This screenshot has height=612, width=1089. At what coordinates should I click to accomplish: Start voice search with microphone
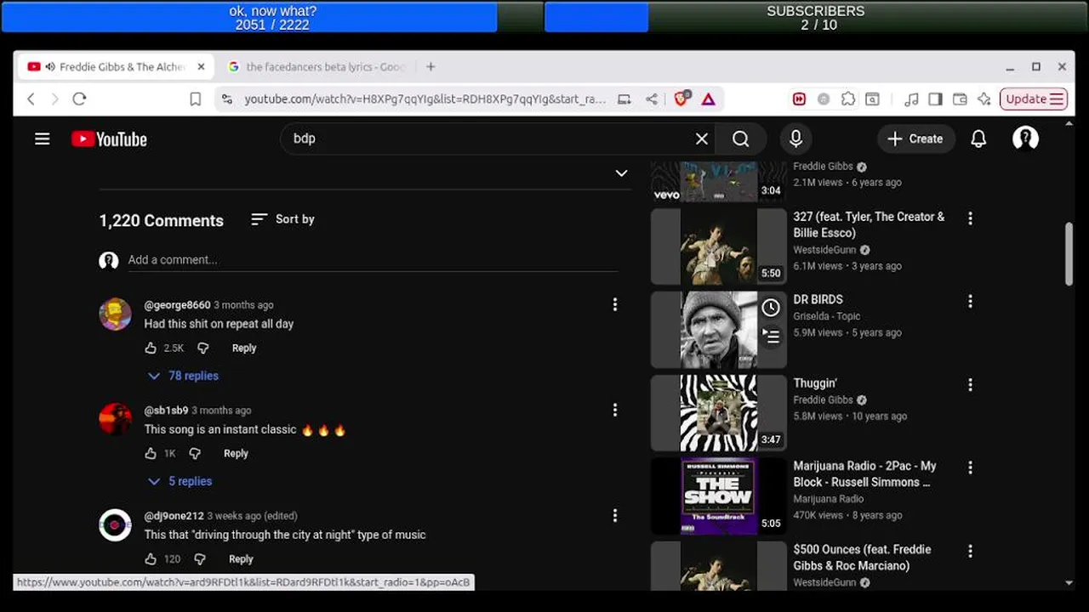click(x=795, y=139)
